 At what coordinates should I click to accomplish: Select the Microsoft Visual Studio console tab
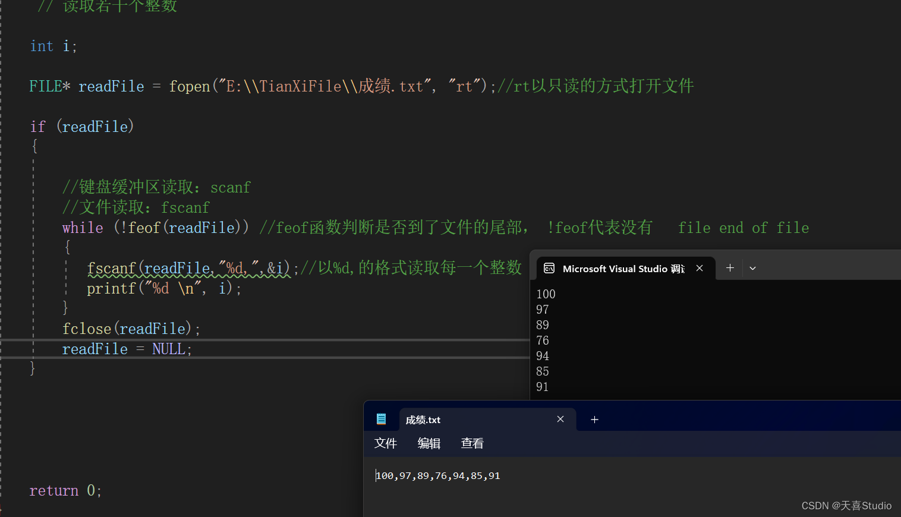[x=625, y=269]
